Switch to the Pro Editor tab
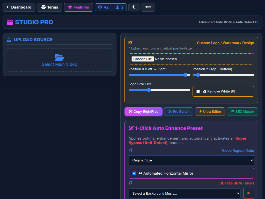The width and height of the screenshot is (265, 199). click(x=179, y=111)
